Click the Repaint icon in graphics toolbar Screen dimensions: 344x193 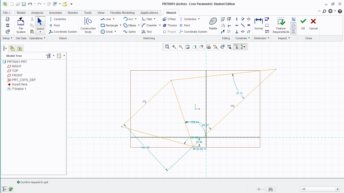coord(188,47)
